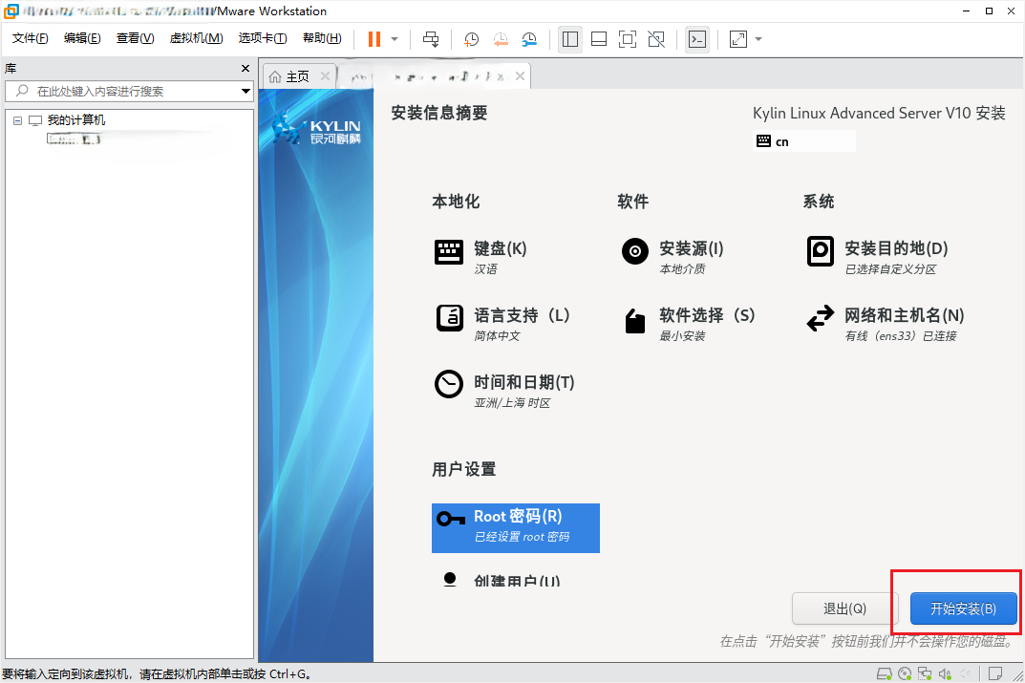The image size is (1025, 683).
Task: Click the 安装信息摘要 heading
Action: [439, 113]
